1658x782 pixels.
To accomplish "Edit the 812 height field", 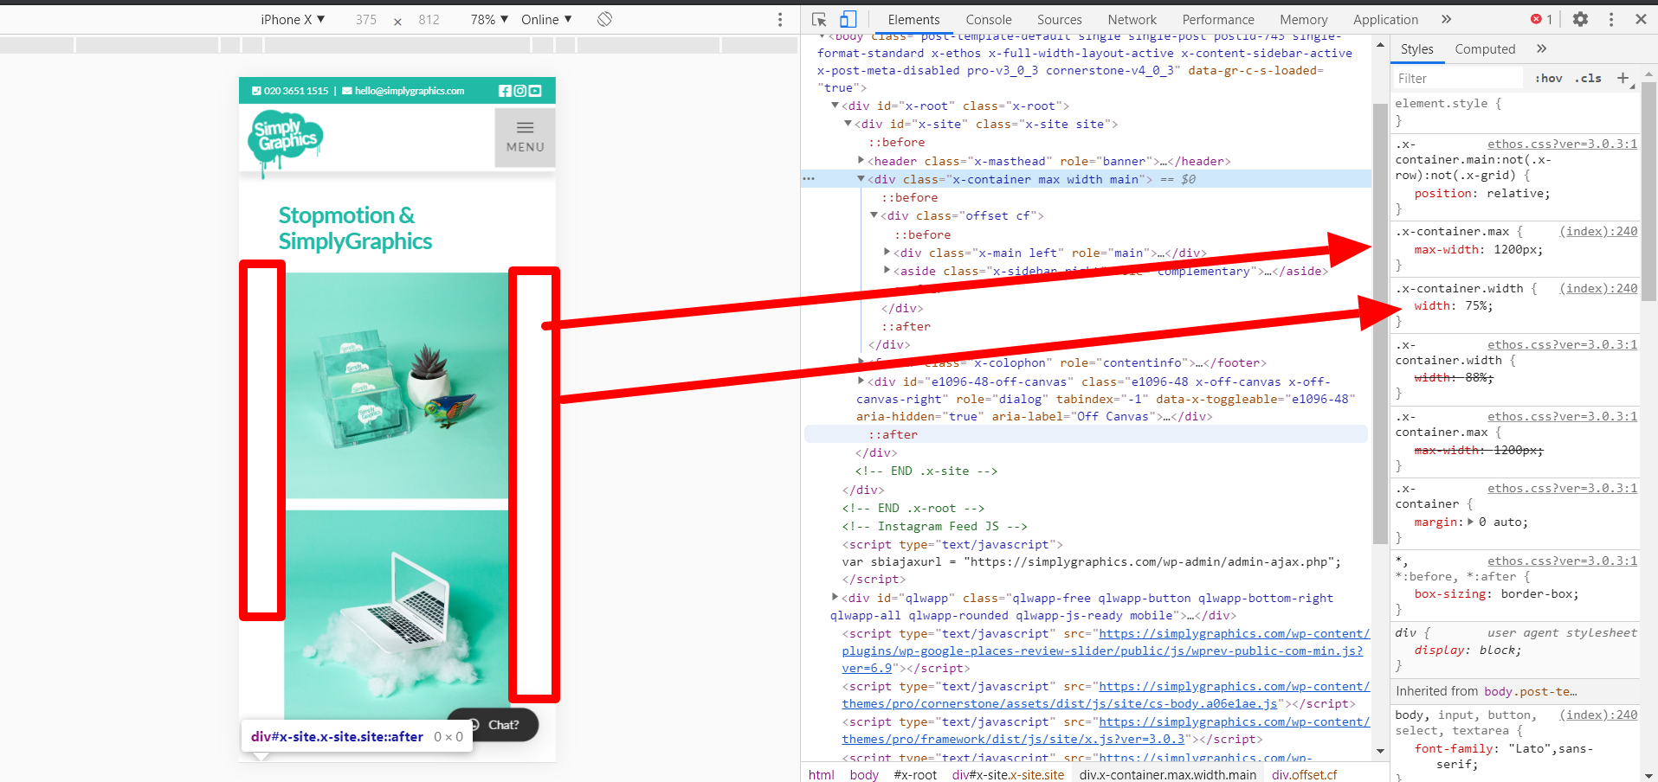I will 429,19.
